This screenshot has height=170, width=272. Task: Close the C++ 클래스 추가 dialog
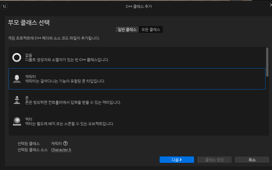click(x=271, y=5)
